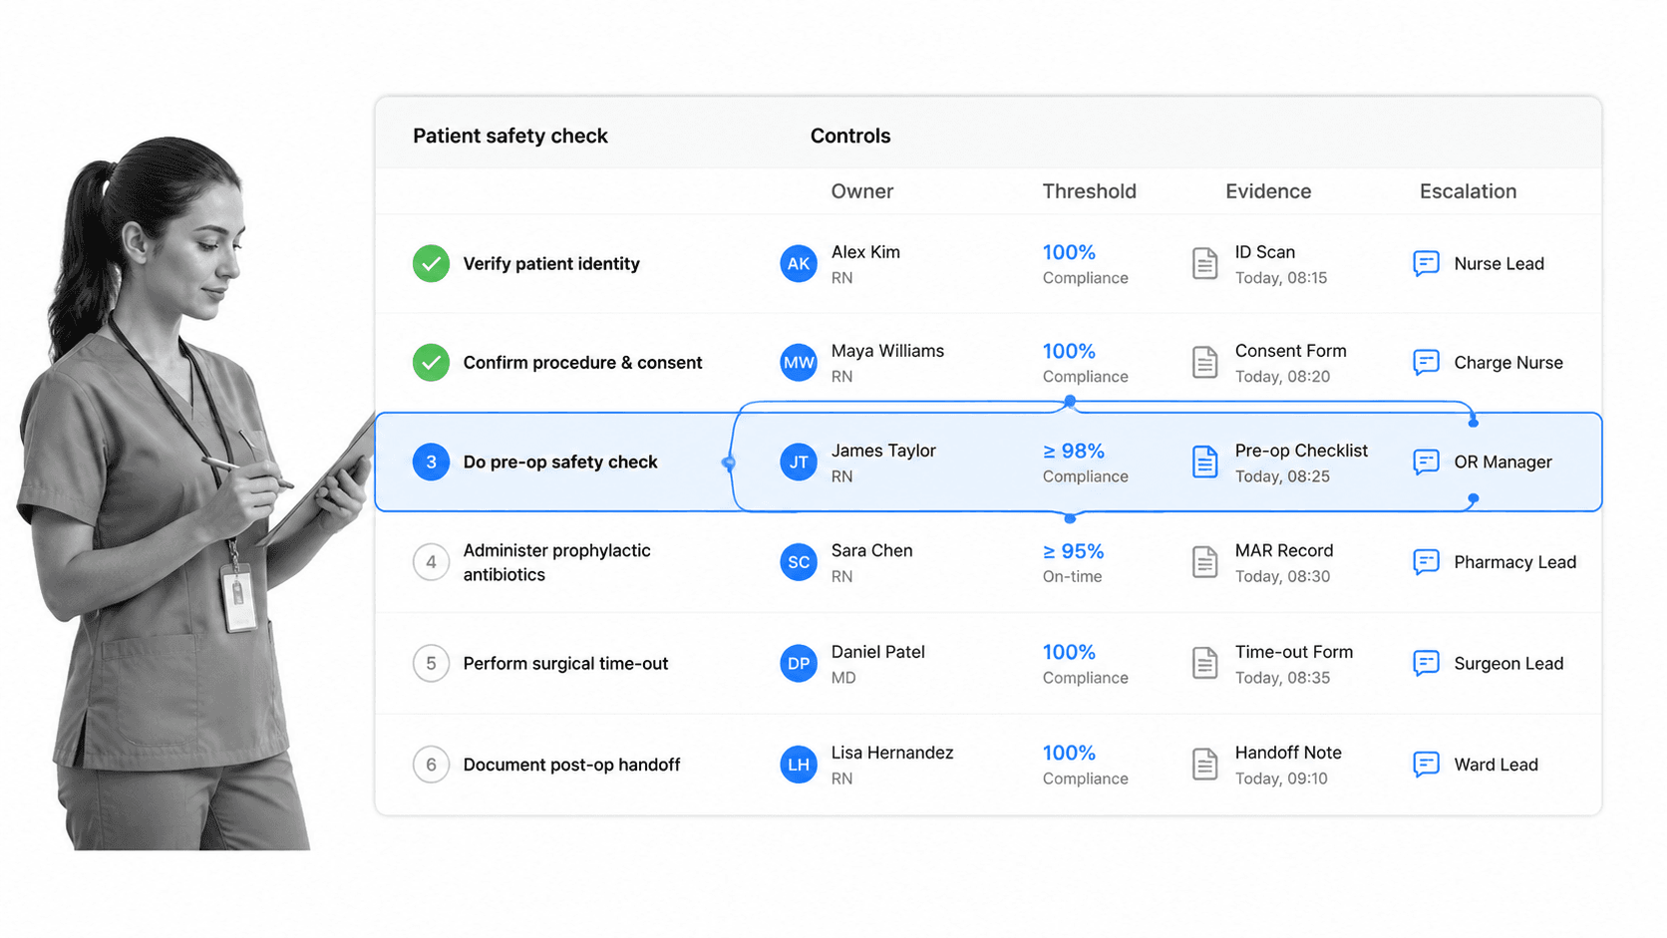
Task: Select the AK avatar for Alex Kim
Action: tap(799, 264)
